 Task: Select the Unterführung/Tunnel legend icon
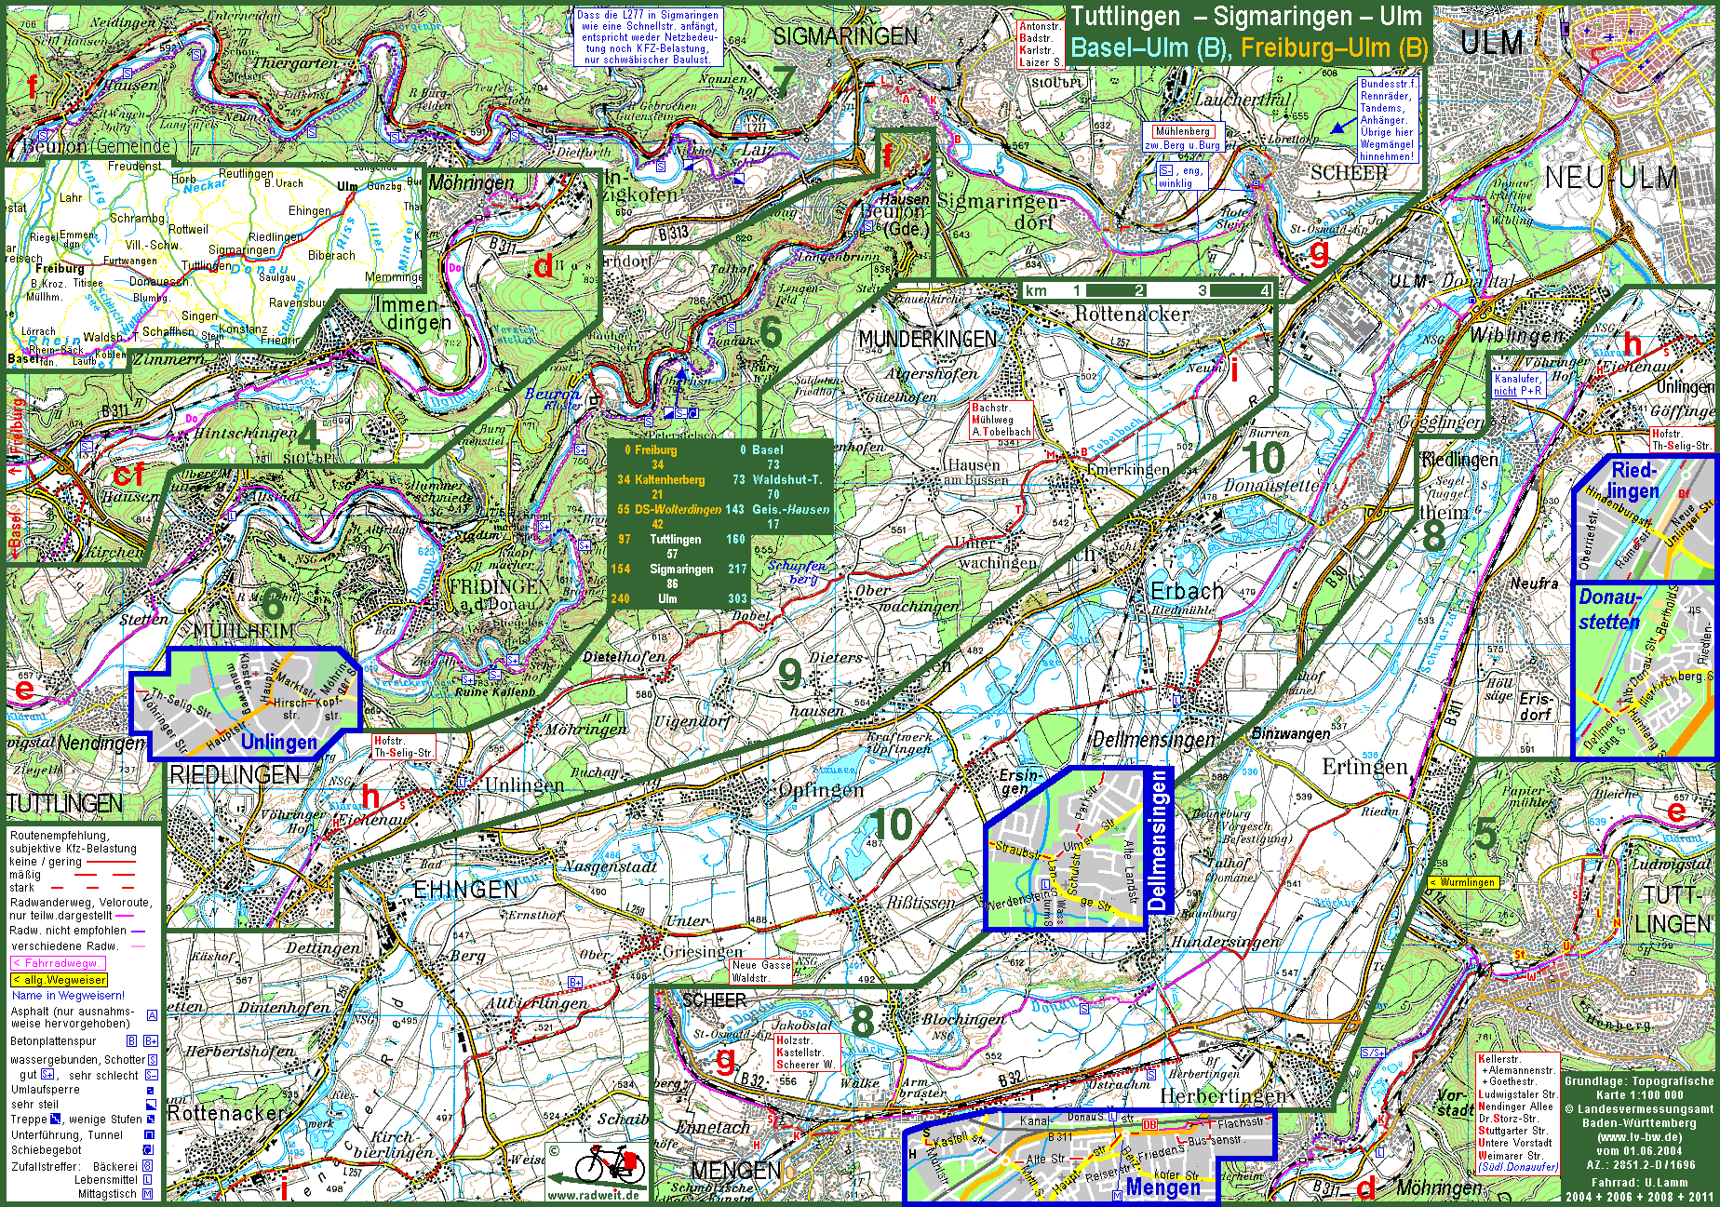(x=149, y=1134)
